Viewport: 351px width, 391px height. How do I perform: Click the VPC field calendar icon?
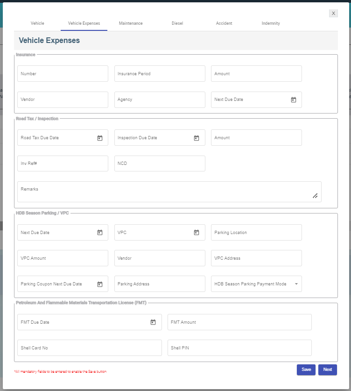[x=197, y=233]
